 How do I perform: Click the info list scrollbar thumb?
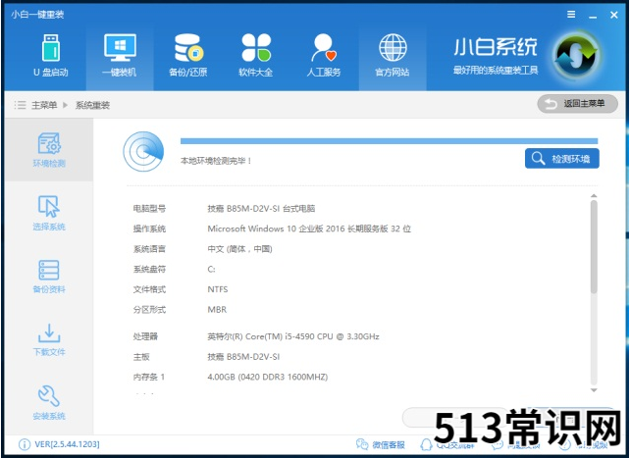point(594,247)
